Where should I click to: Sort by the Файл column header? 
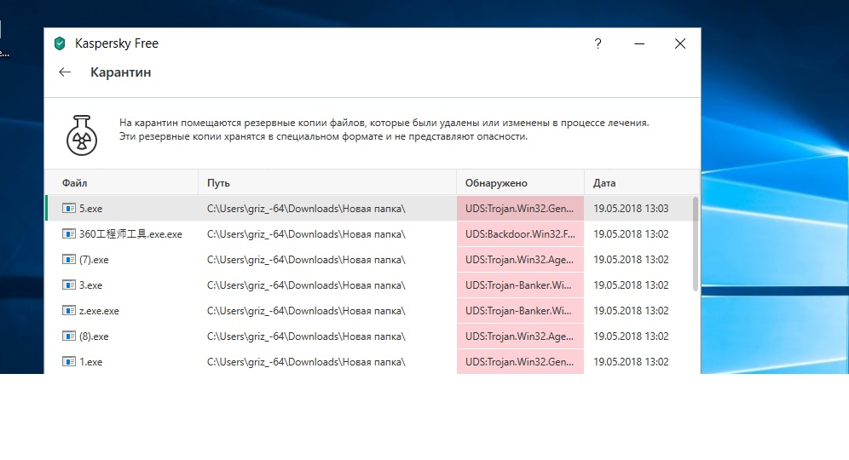75,183
